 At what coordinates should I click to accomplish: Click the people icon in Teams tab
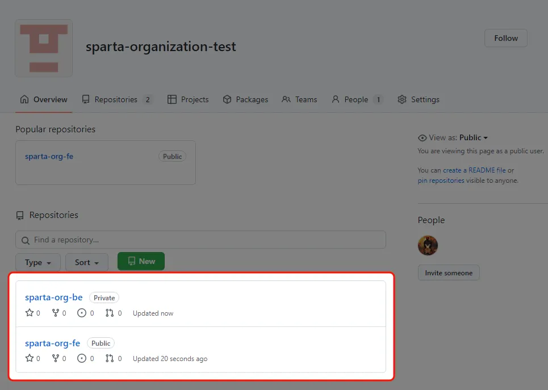coord(286,99)
